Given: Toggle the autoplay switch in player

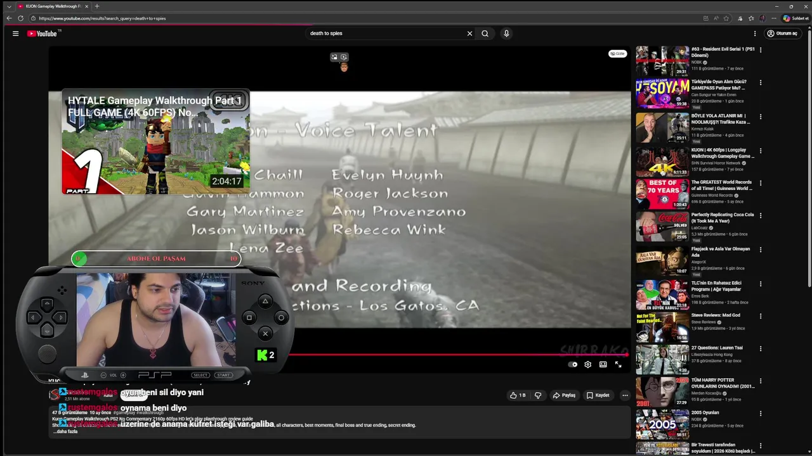Looking at the screenshot, I should [x=573, y=364].
